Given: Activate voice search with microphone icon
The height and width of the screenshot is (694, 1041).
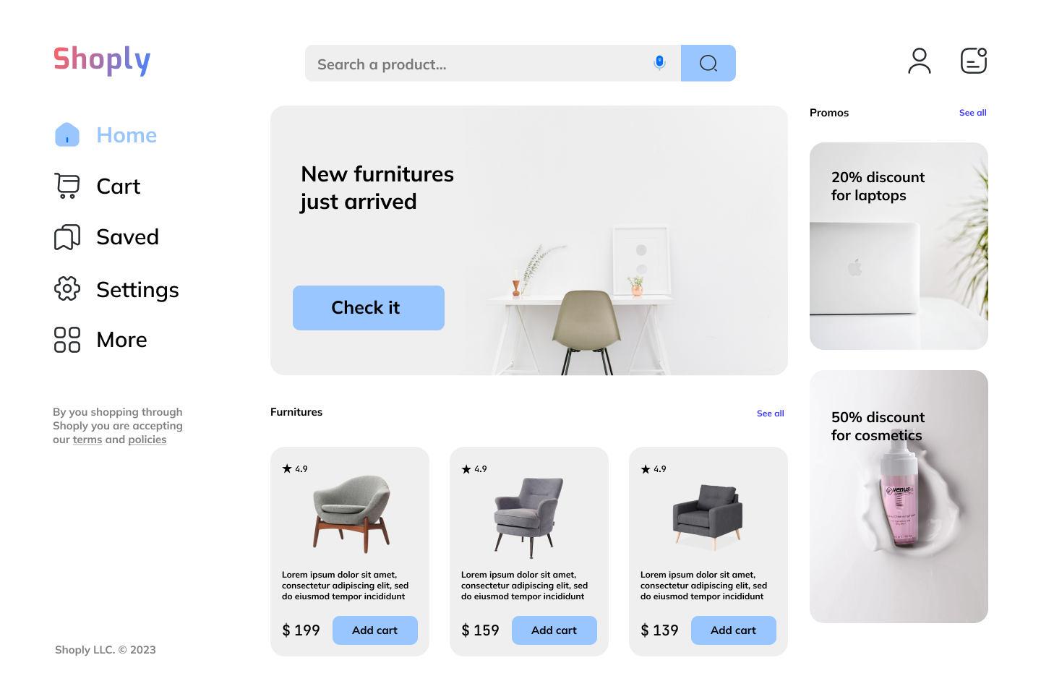Looking at the screenshot, I should tap(659, 63).
